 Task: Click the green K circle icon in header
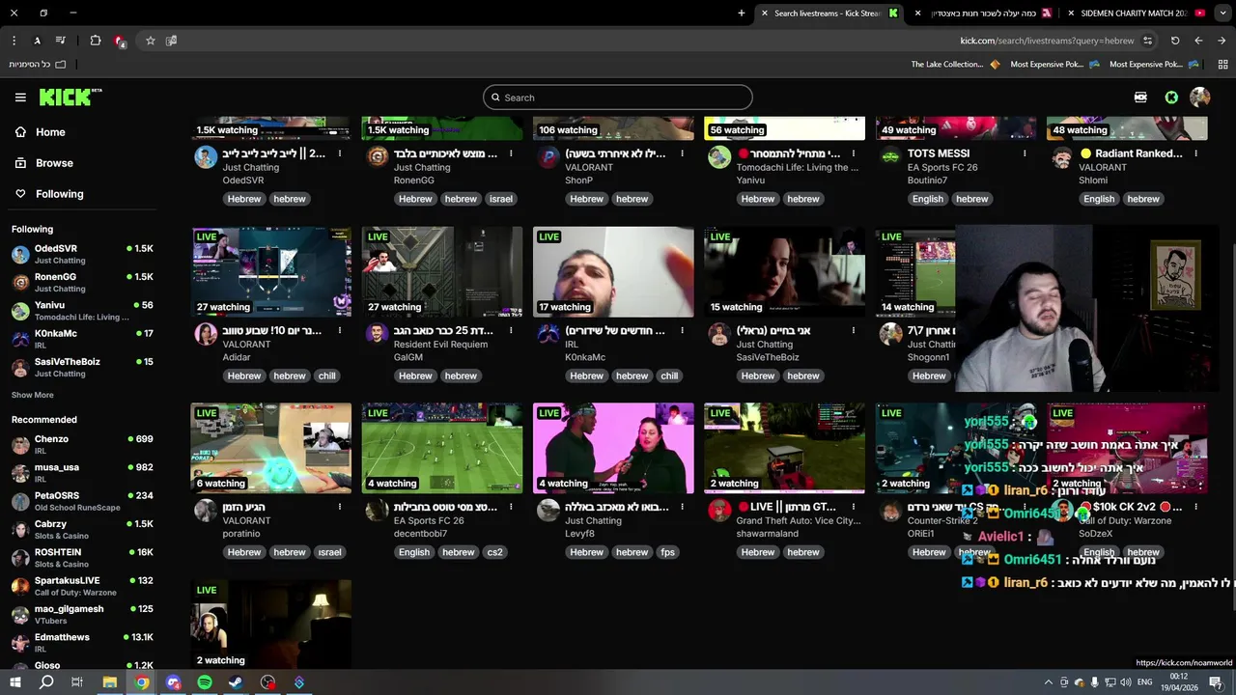click(1171, 97)
